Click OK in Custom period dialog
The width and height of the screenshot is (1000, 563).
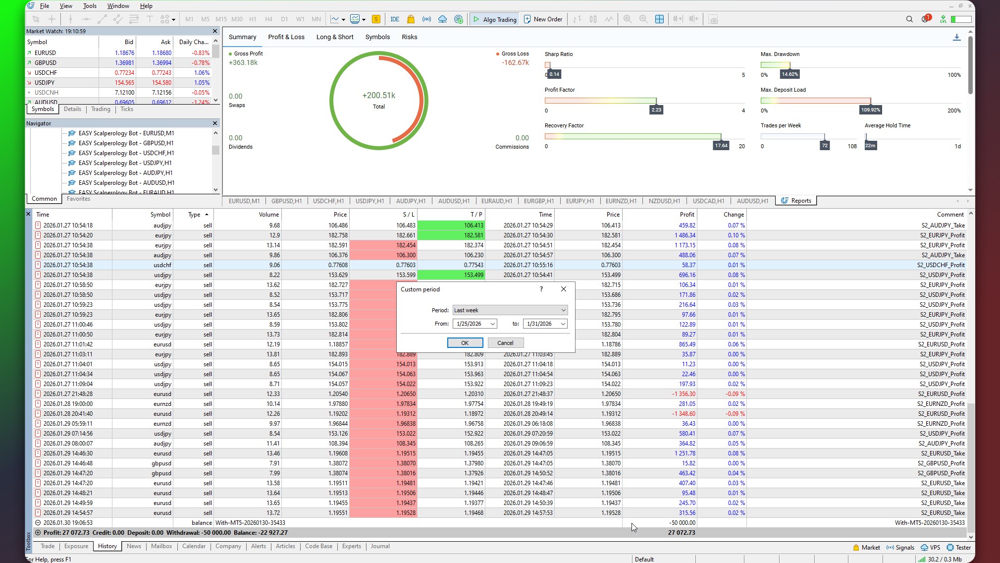click(465, 343)
